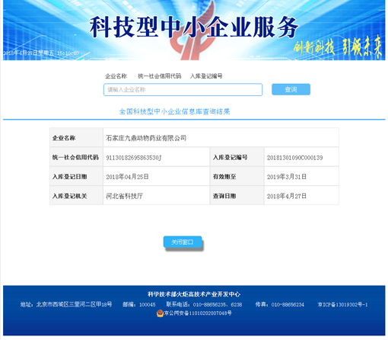Select the 统一社会信用代码 search tab

click(x=160, y=76)
